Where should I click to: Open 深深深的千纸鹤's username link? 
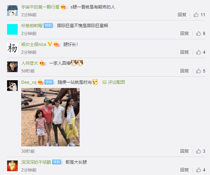click(36, 162)
